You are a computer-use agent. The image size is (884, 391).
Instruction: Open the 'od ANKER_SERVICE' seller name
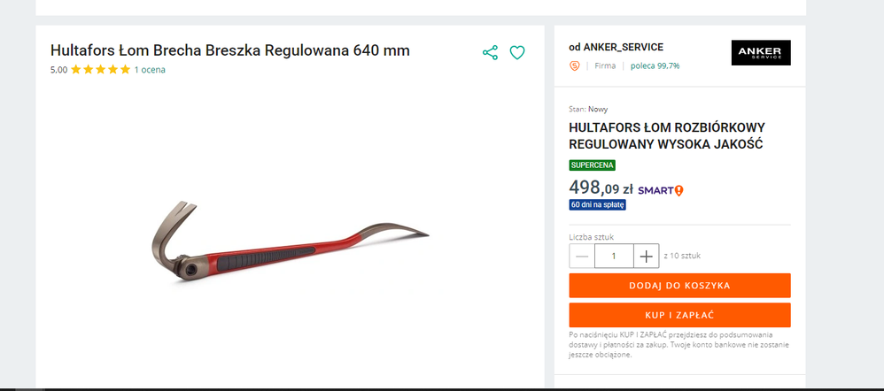[616, 47]
